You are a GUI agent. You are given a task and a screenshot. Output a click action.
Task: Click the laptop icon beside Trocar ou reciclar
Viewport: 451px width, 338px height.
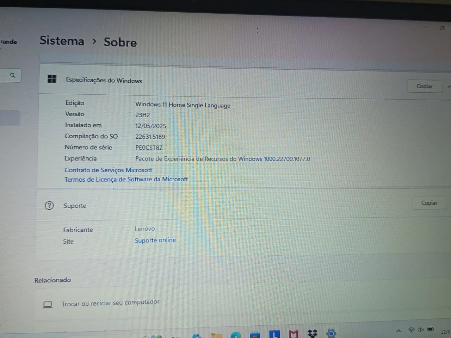click(x=48, y=305)
